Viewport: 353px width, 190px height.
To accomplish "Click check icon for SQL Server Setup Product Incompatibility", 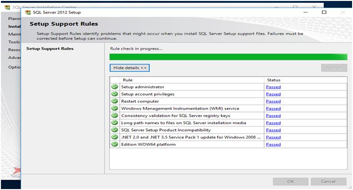I will [114, 130].
